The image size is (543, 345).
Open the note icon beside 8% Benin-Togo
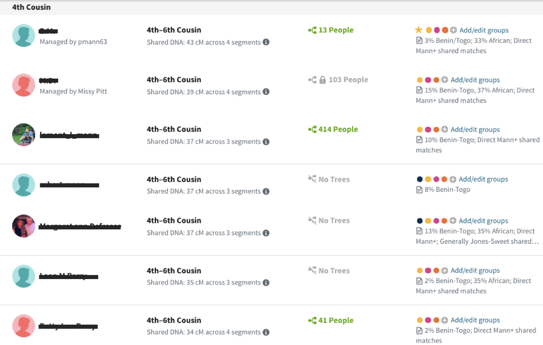[419, 190]
